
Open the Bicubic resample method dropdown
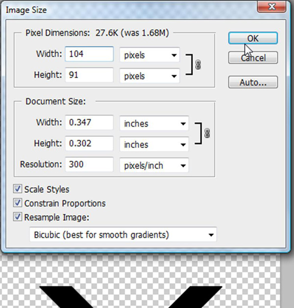[x=123, y=234]
